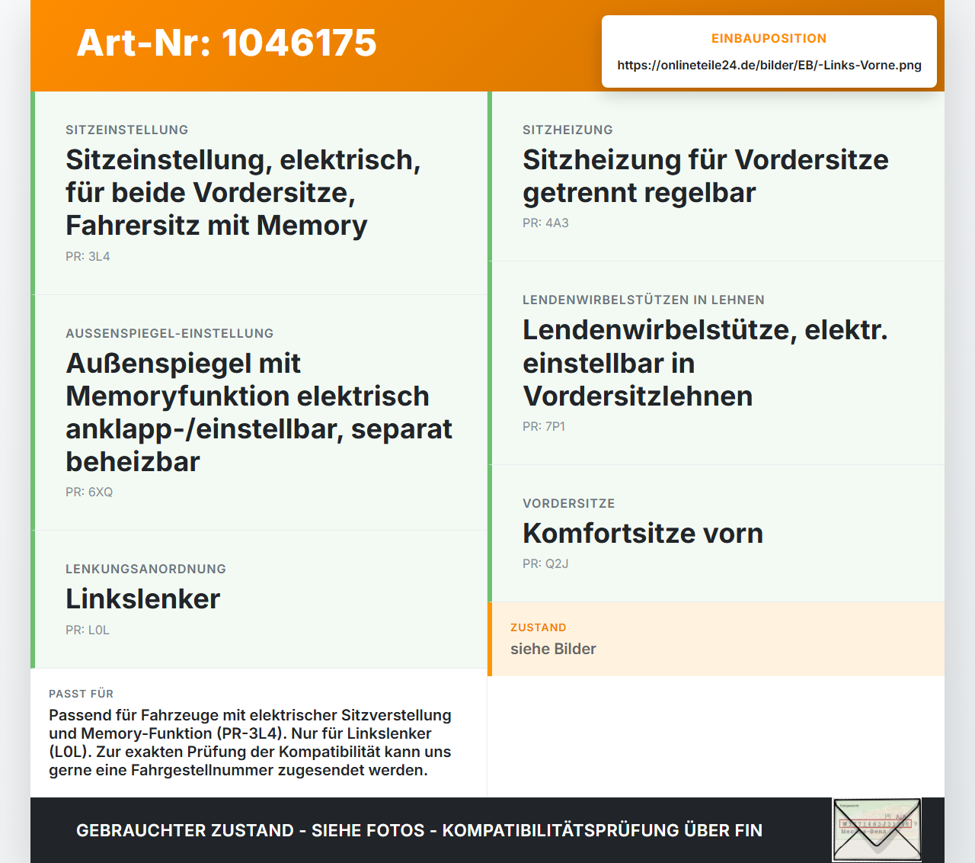Click the PASST FÜR label
This screenshot has width=975, height=863.
pos(81,694)
